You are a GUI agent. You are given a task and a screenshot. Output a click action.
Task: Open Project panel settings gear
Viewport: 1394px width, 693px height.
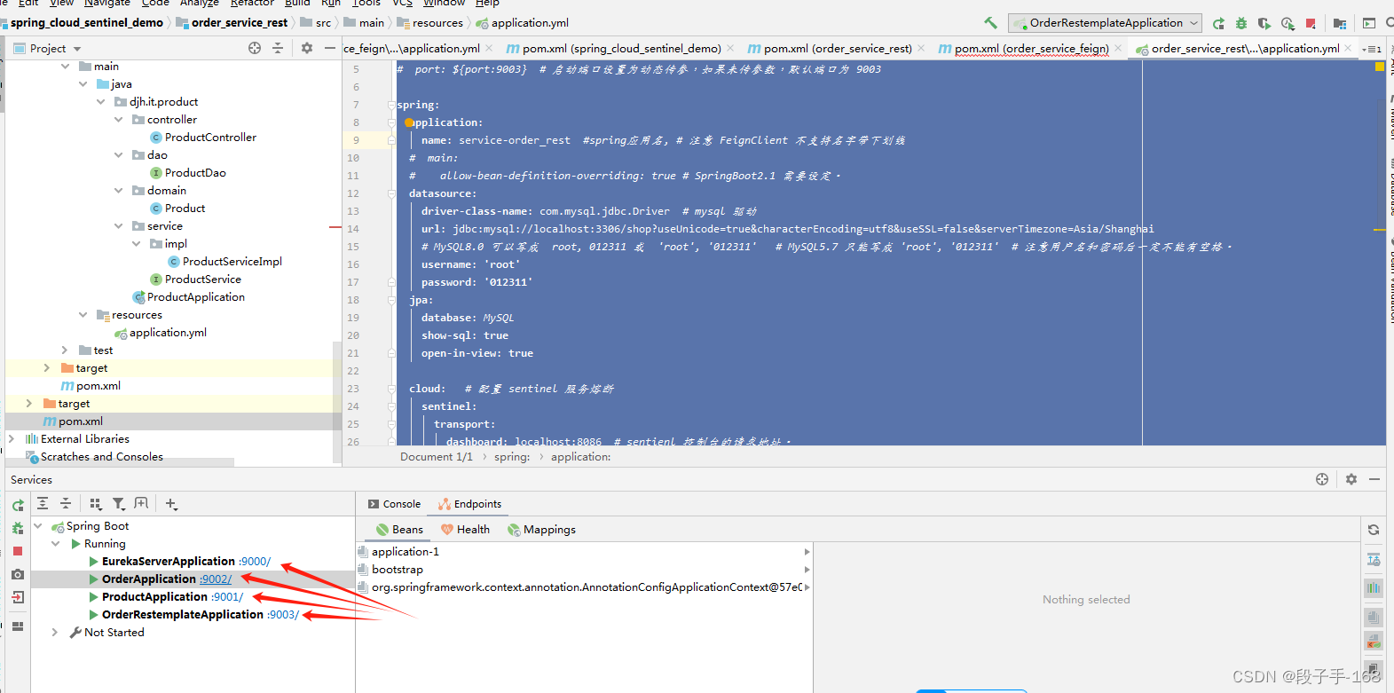point(307,48)
